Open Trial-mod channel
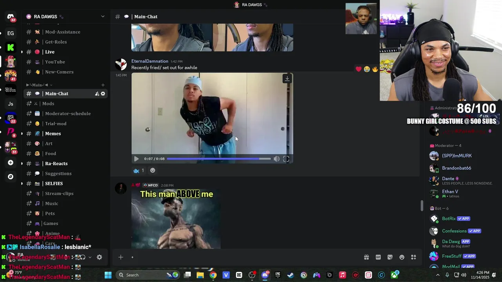This screenshot has width=502, height=282. (65, 123)
